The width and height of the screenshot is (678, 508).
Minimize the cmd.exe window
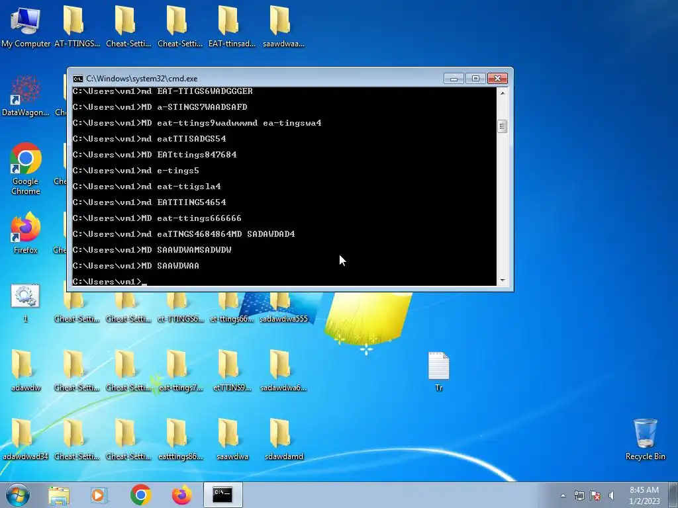pyautogui.click(x=454, y=79)
